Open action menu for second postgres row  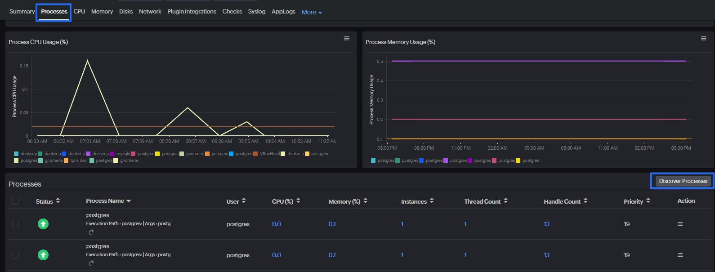click(x=680, y=255)
